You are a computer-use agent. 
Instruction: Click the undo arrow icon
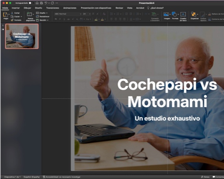click(x=46, y=3)
